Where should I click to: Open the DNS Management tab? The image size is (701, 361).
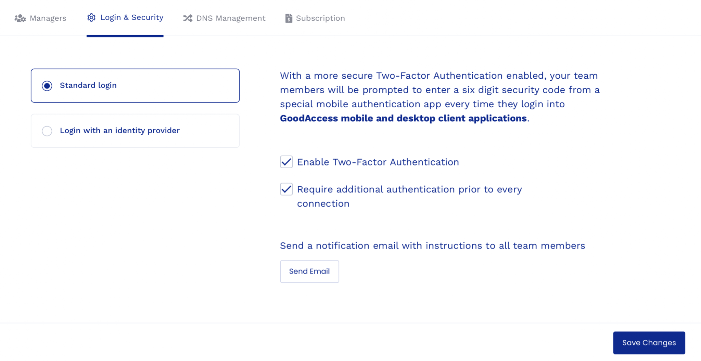224,18
